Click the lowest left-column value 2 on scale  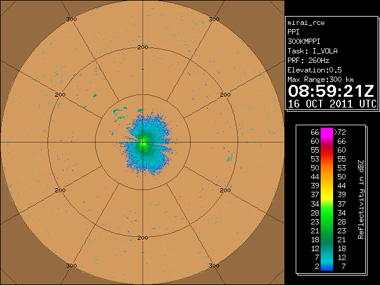[317, 267]
